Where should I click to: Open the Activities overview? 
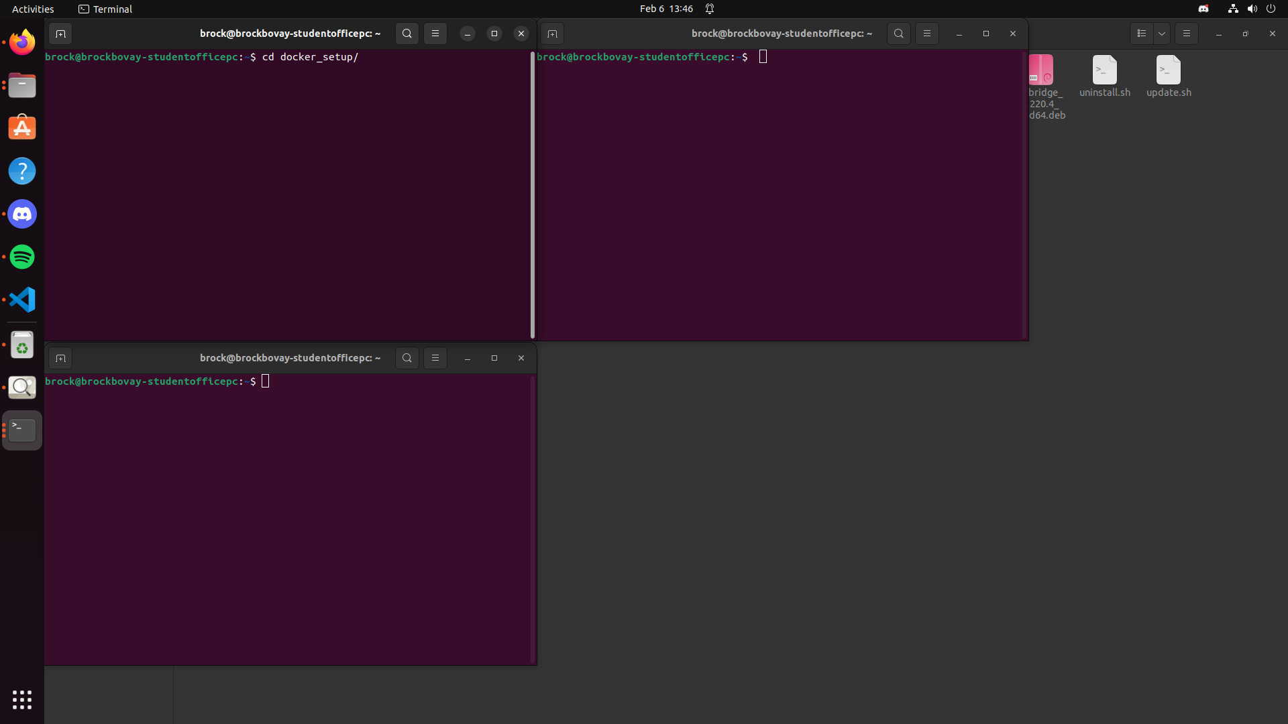point(33,9)
